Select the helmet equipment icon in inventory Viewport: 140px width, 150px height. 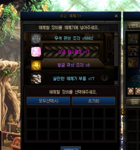[x=133, y=39]
